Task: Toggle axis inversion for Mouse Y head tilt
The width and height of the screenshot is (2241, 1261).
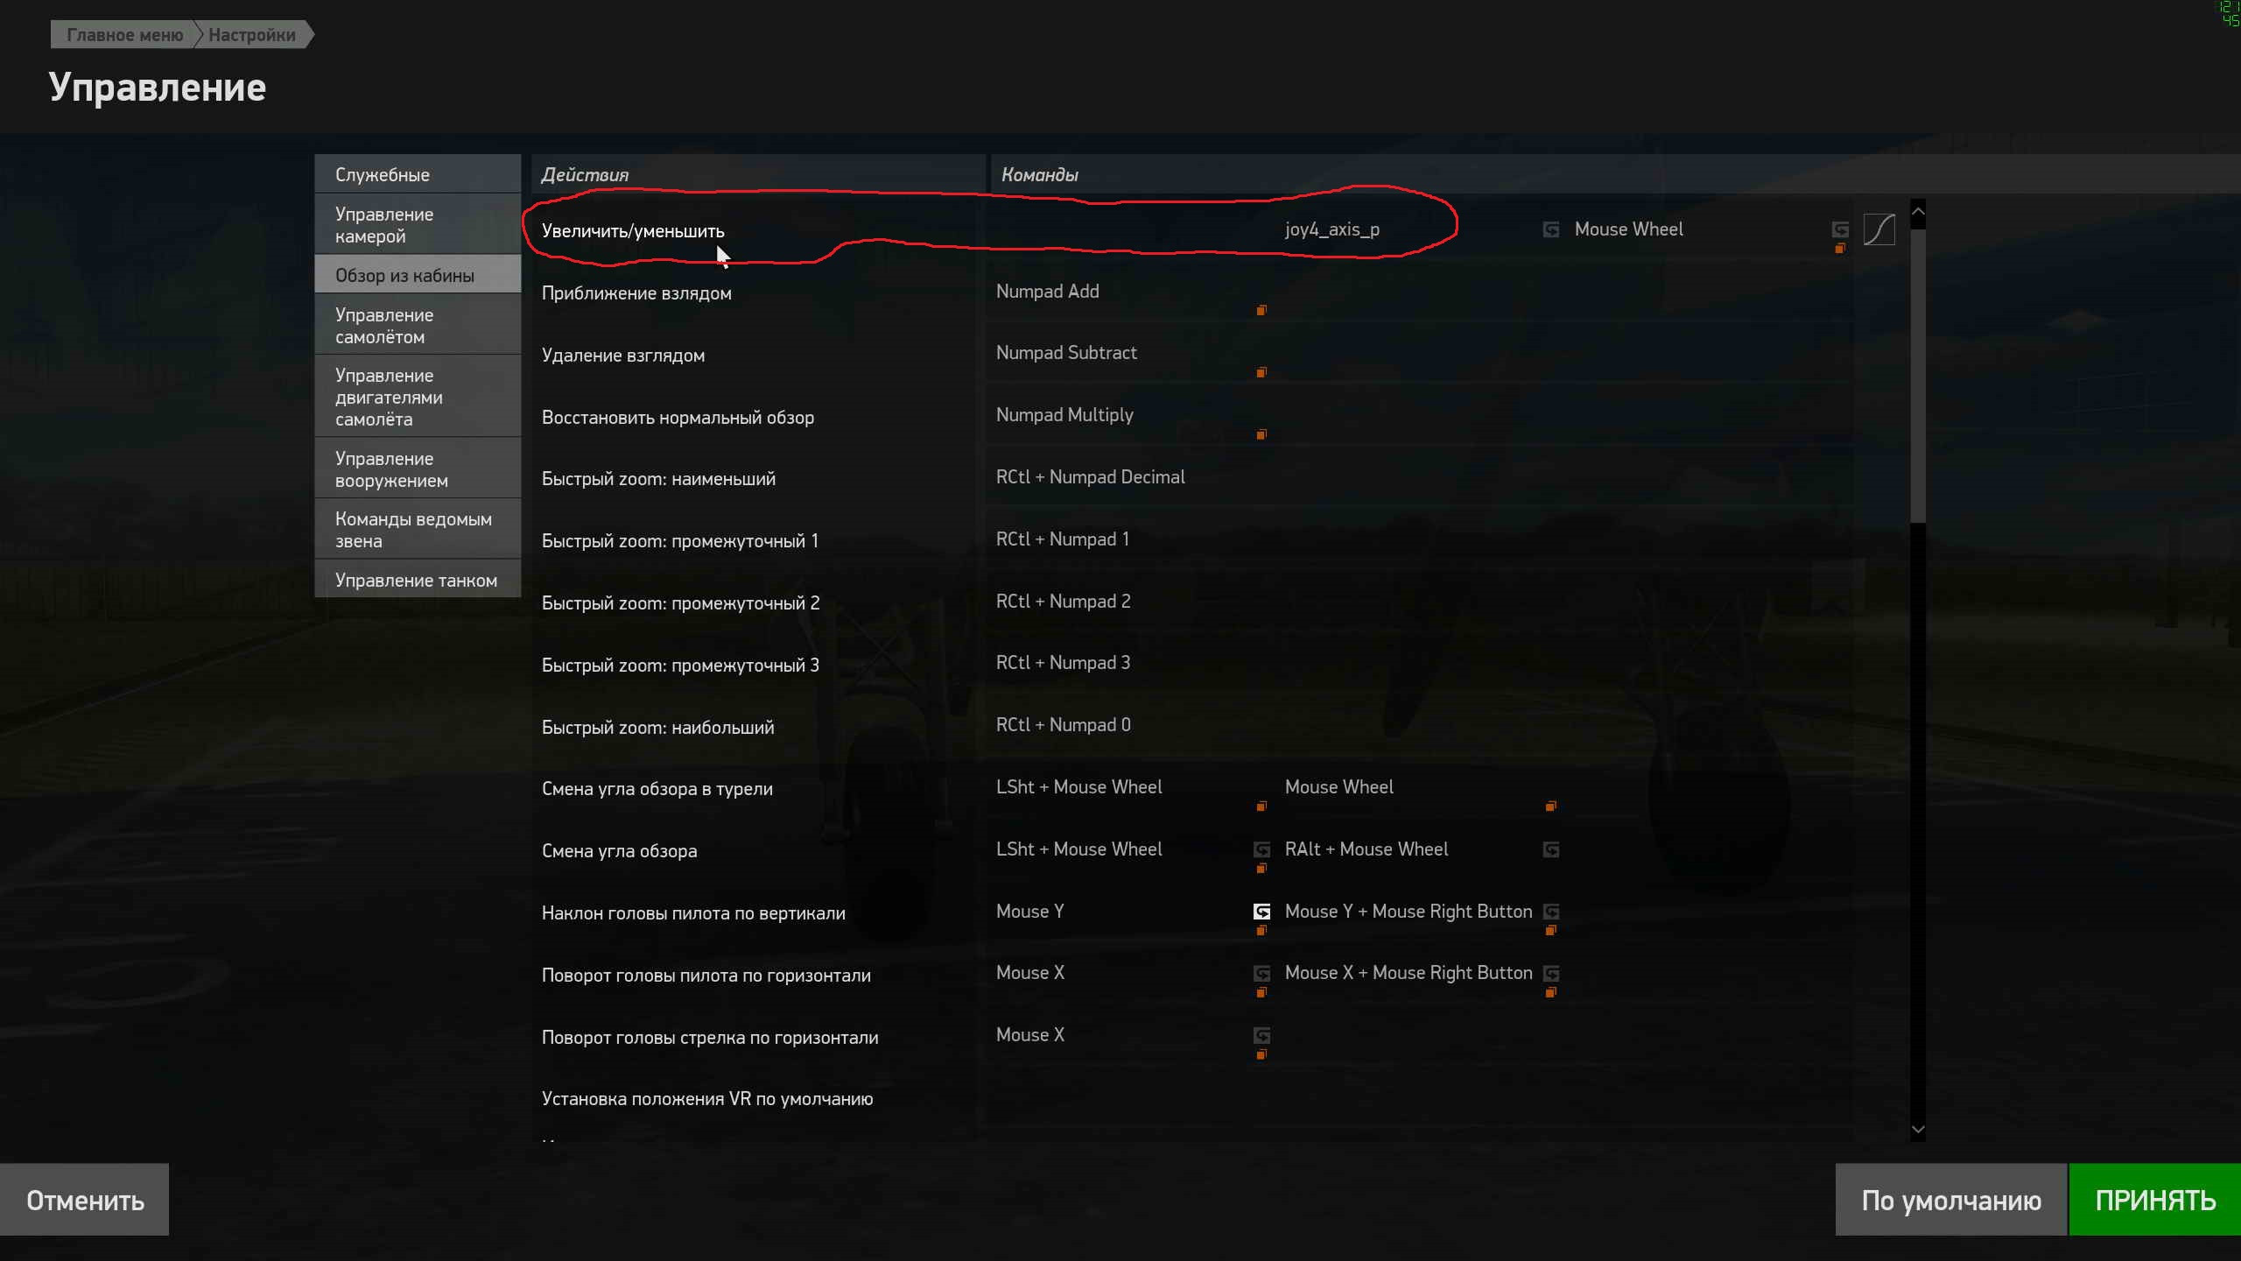Action: click(x=1261, y=912)
